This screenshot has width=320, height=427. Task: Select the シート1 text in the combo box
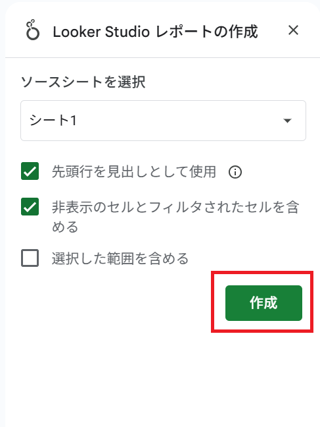(x=53, y=121)
